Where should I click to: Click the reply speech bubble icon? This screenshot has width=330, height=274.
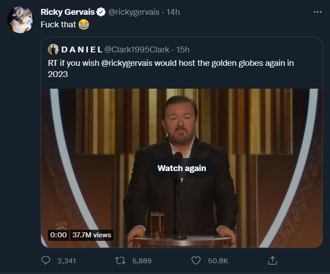(x=46, y=260)
